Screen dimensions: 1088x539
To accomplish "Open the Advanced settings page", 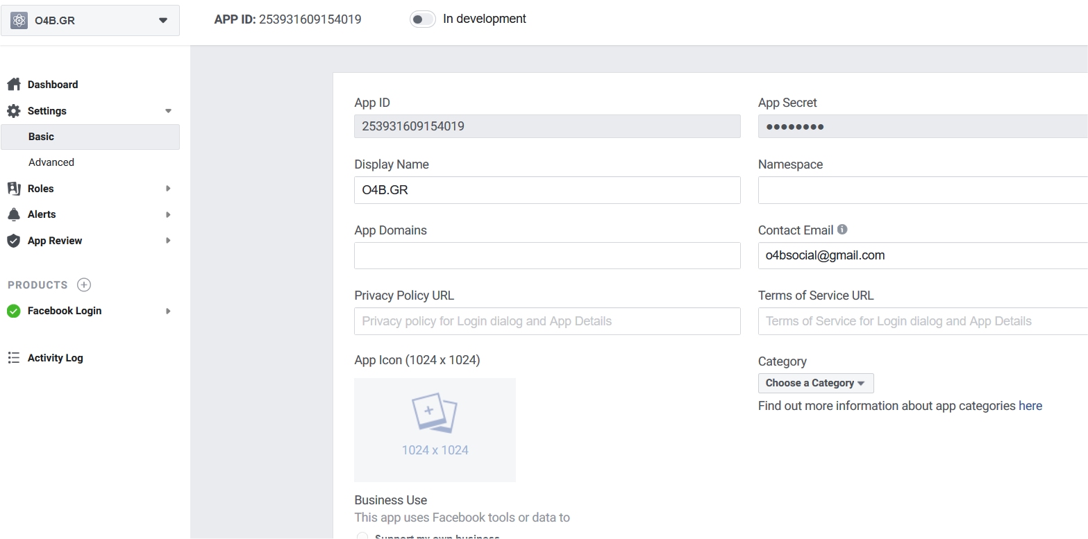I will coord(51,162).
